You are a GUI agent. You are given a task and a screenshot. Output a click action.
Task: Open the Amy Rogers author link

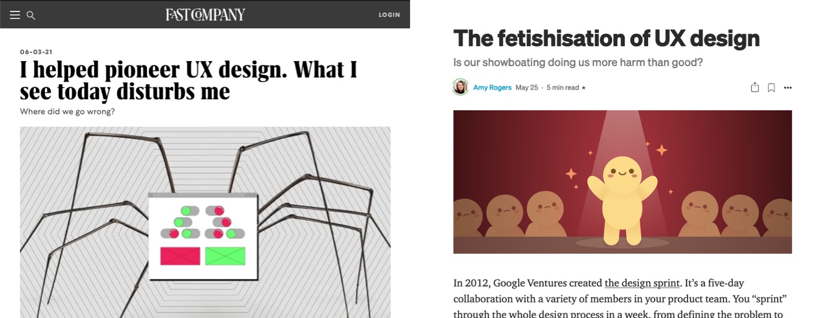point(492,88)
